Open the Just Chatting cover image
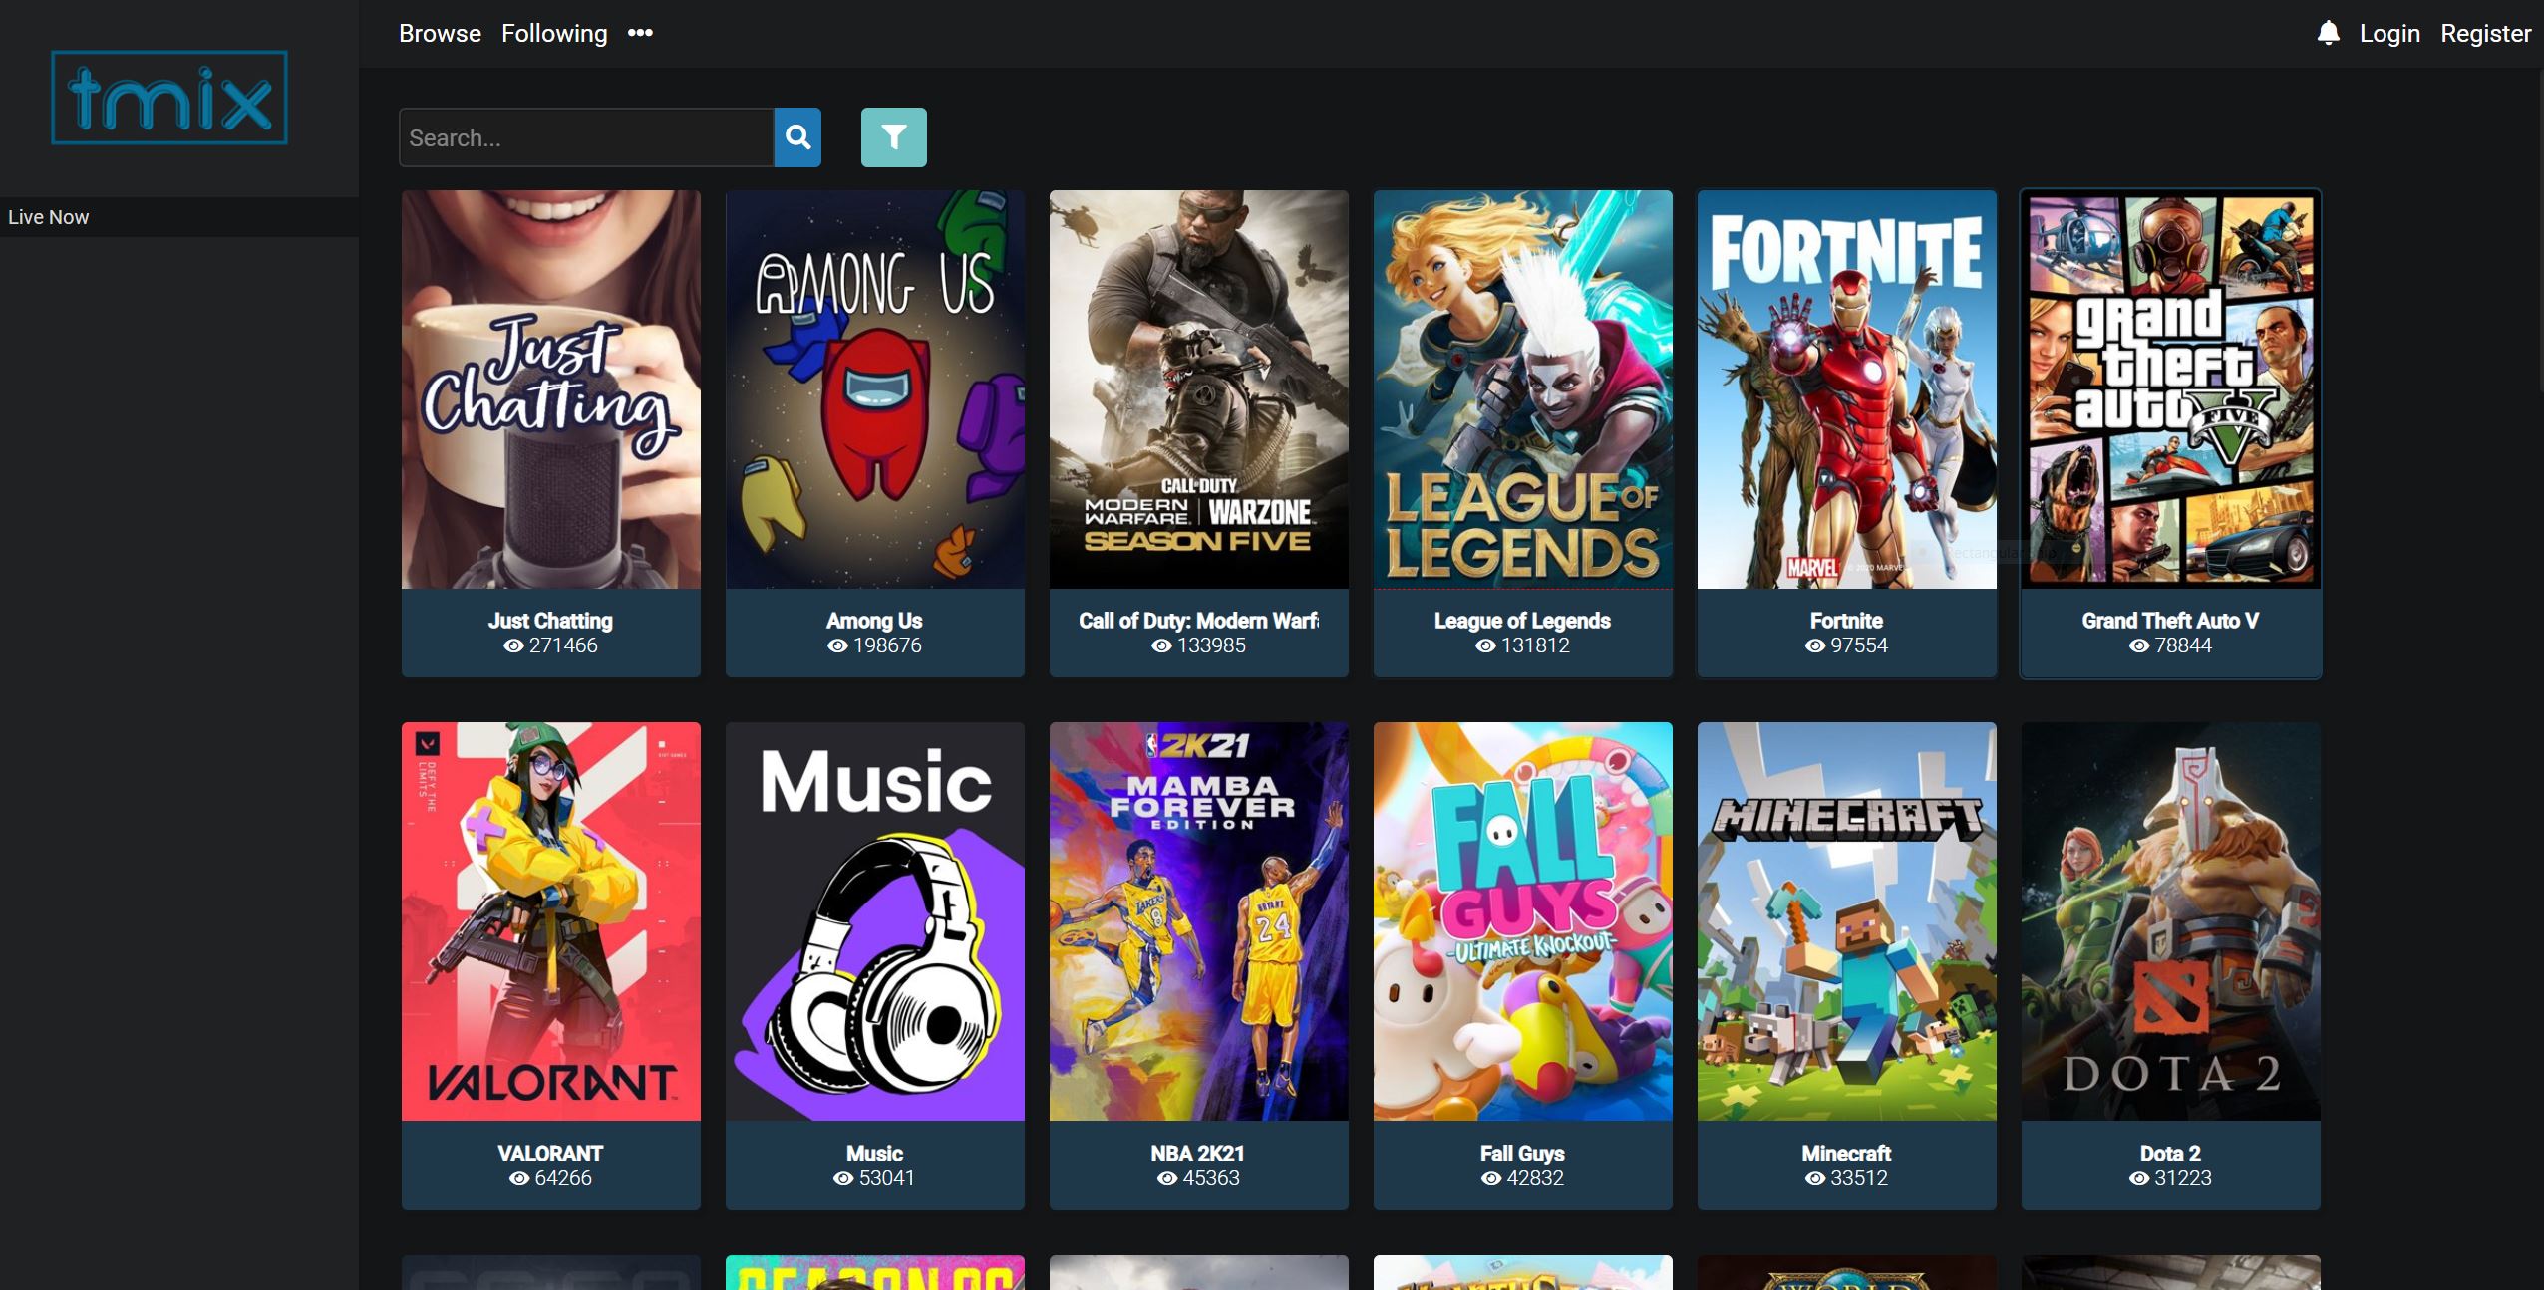 coord(551,389)
